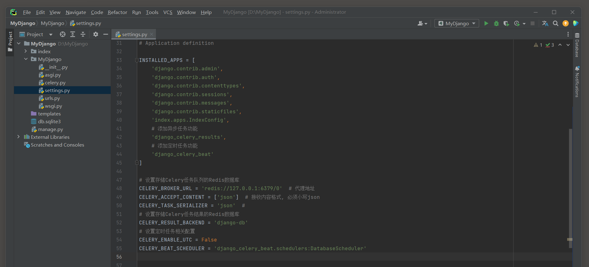This screenshot has width=589, height=267.
Task: Open the Help menu
Action: point(206,12)
